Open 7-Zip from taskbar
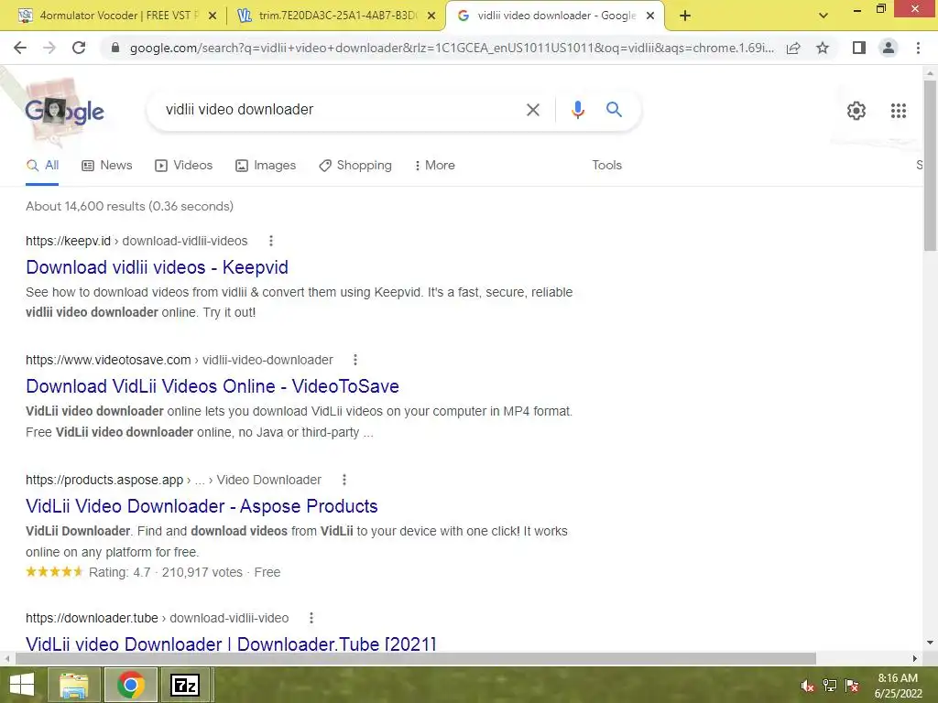938x703 pixels. tap(185, 685)
